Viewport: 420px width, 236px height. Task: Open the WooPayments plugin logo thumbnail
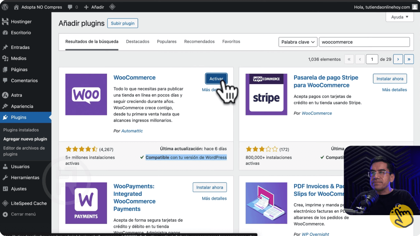[x=86, y=203]
